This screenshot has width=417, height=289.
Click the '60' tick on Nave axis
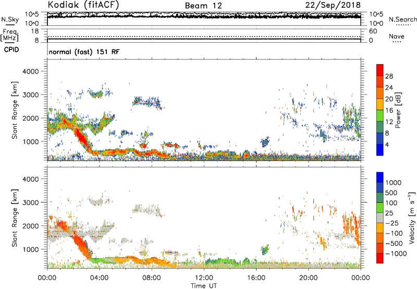(x=373, y=31)
